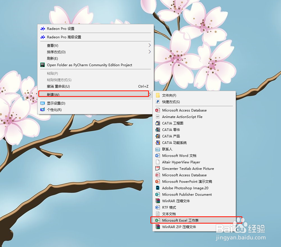Create new 快捷方式(S) from submenu
The height and width of the screenshot is (247, 281).
194,102
